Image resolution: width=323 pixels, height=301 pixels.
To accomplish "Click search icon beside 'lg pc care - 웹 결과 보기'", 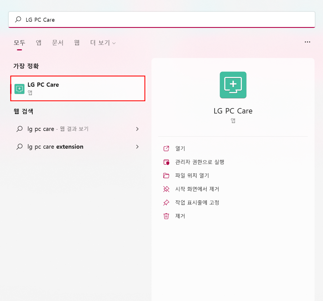I will 19,129.
